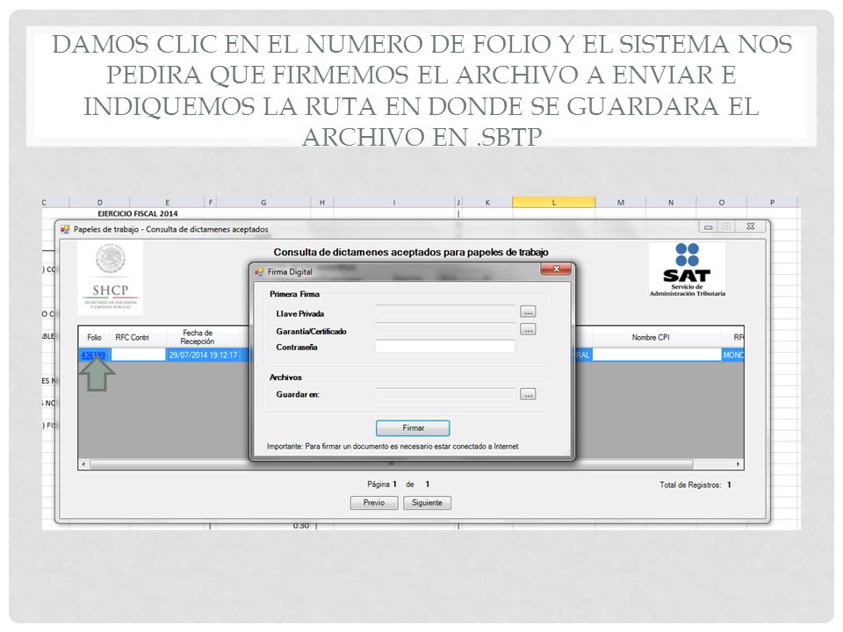Click the Previo page button
Image resolution: width=843 pixels, height=632 pixels.
[x=374, y=502]
